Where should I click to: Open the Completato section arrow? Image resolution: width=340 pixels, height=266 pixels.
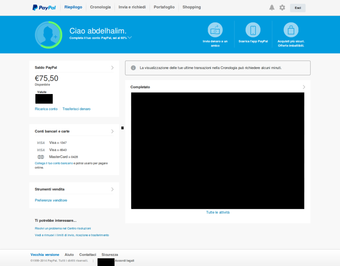[x=304, y=87]
